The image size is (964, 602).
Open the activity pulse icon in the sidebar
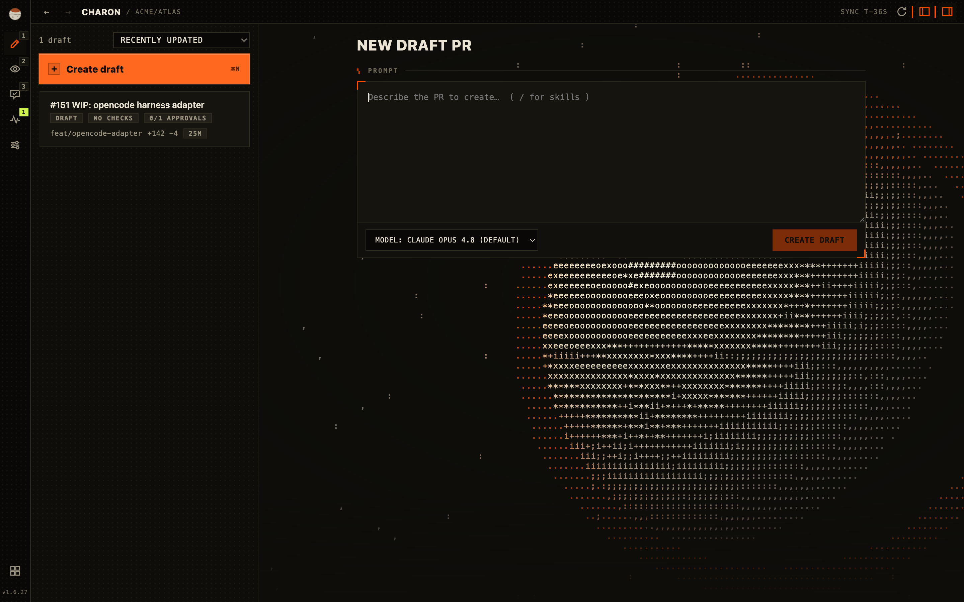(x=15, y=120)
